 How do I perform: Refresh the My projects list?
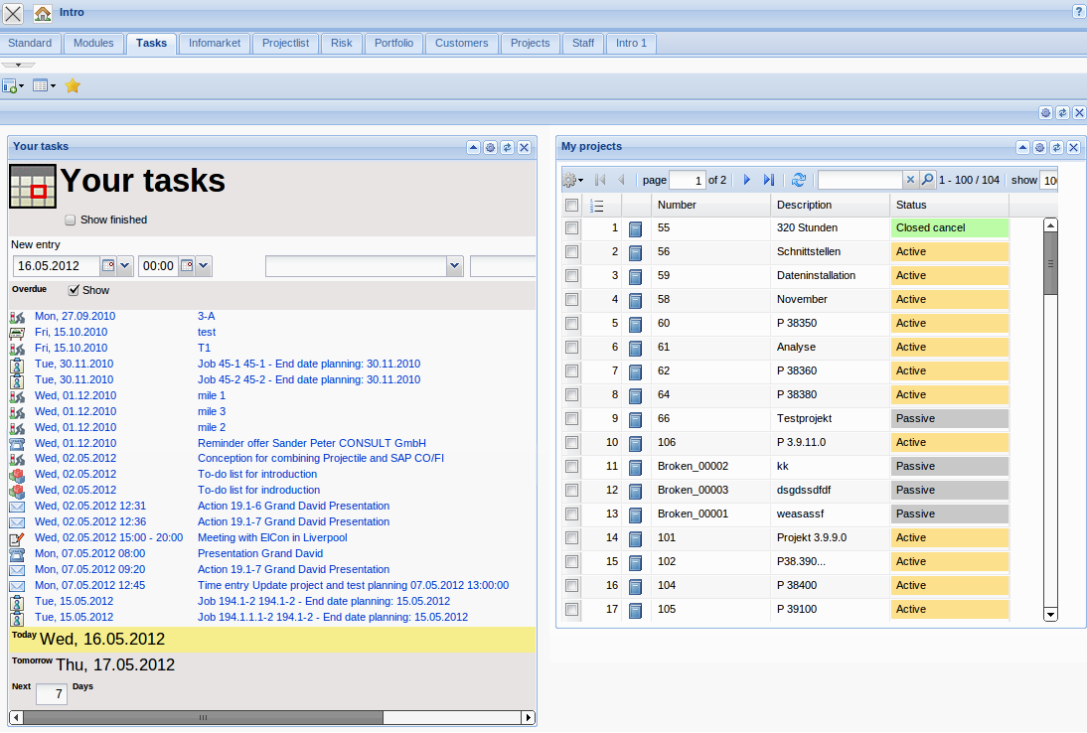coord(800,180)
